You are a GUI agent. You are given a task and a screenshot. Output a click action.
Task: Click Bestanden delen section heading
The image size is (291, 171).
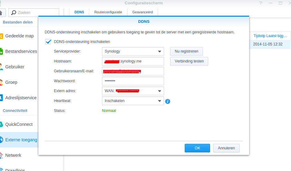click(x=18, y=22)
